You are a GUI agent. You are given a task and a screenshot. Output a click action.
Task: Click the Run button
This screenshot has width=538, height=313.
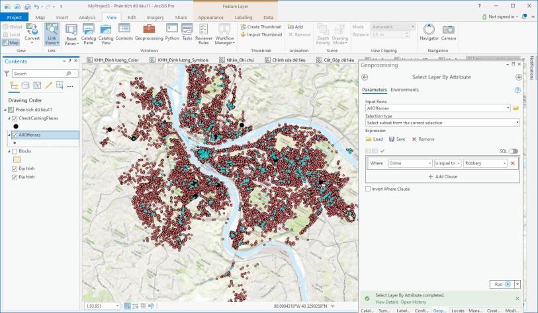[502, 284]
